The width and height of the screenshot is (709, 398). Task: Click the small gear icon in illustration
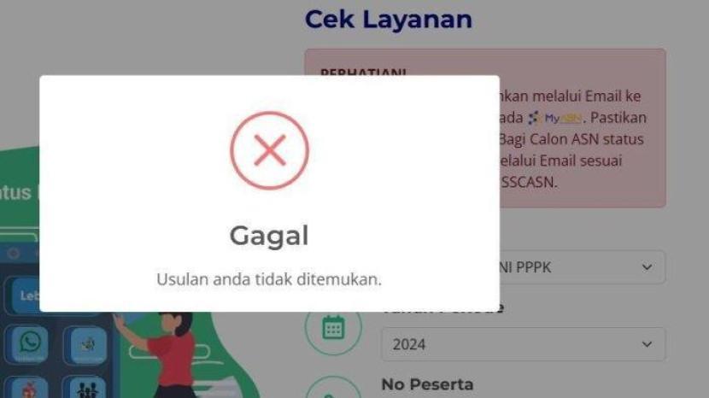(x=14, y=254)
